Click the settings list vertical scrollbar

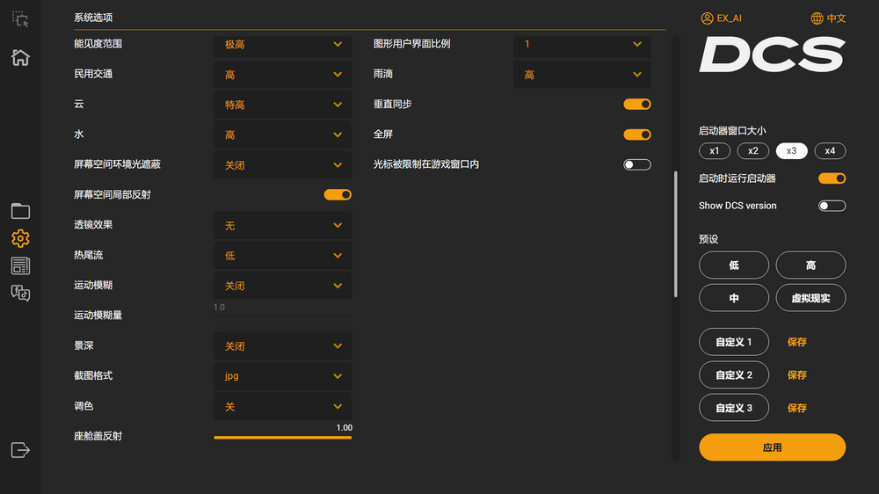click(675, 235)
